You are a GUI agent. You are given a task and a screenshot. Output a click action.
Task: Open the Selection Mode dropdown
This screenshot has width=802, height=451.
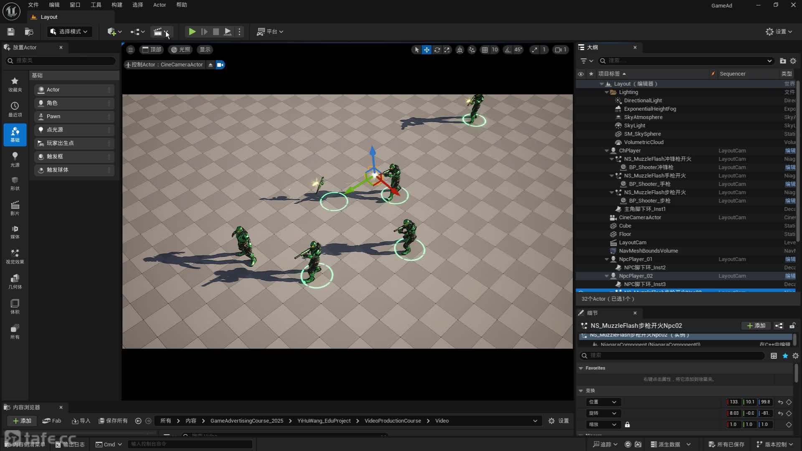click(69, 32)
